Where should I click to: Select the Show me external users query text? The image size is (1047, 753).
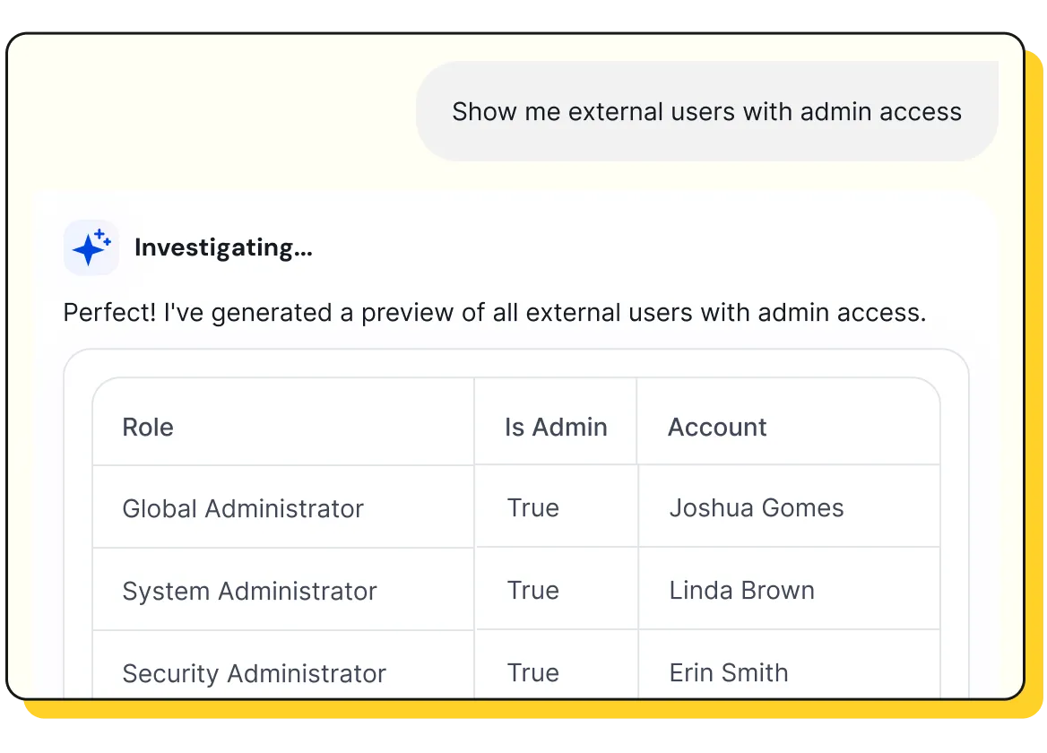pos(706,110)
